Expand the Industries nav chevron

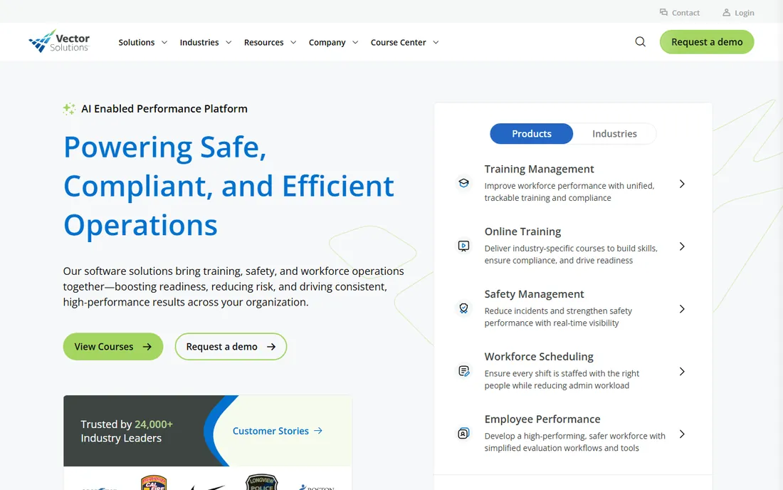(x=228, y=43)
